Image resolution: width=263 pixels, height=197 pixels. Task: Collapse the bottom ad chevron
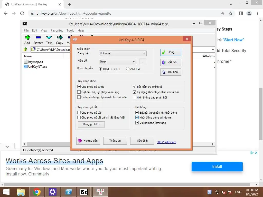coord(7,146)
